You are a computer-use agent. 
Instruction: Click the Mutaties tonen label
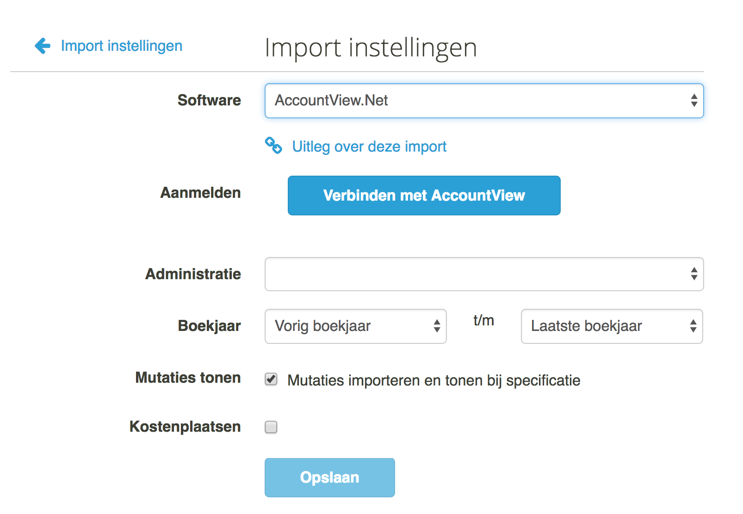point(188,378)
